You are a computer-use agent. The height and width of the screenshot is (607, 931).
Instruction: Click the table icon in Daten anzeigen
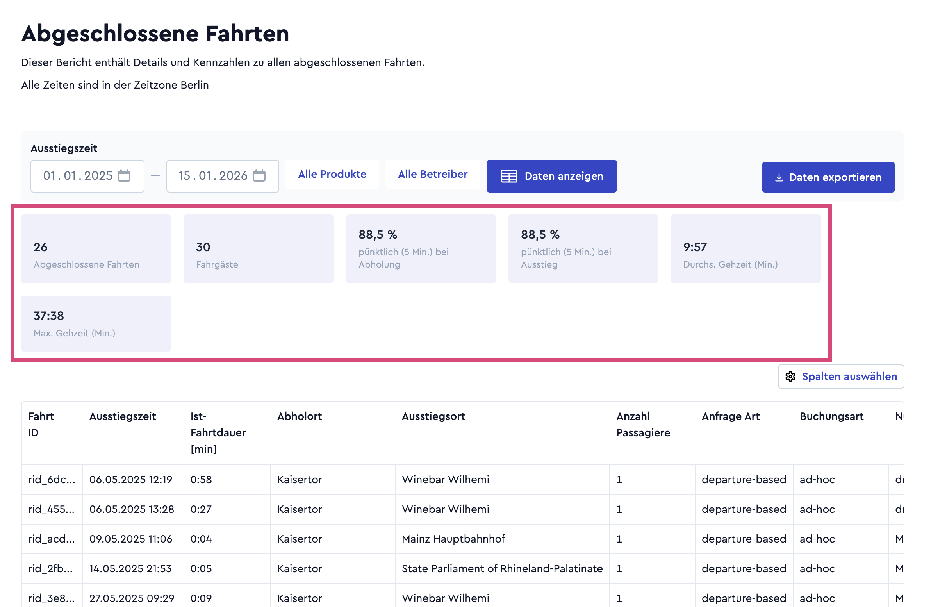click(509, 176)
